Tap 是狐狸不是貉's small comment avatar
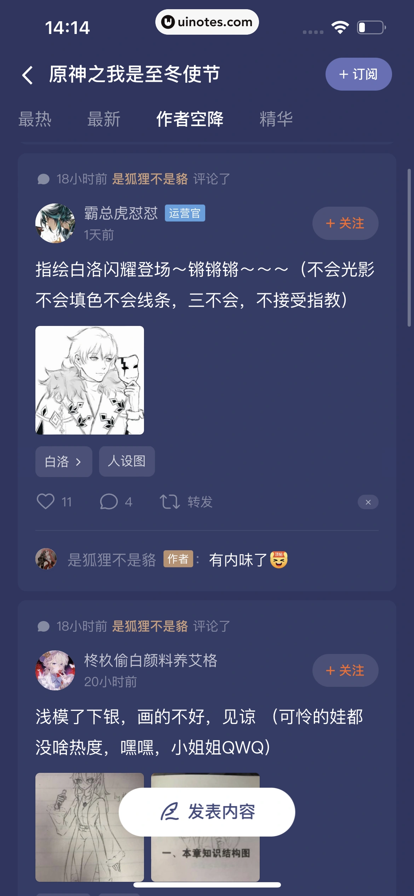Screen dimensions: 414x896 point(46,559)
